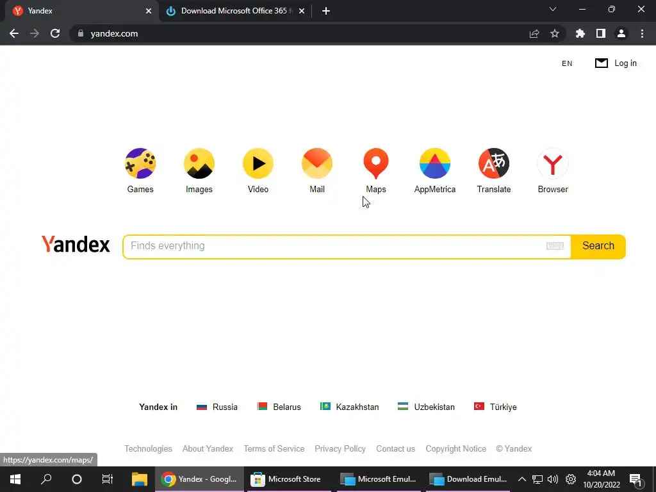Open Contact us footer link
656x492 pixels.
pos(396,449)
